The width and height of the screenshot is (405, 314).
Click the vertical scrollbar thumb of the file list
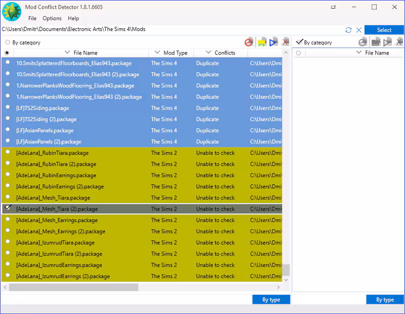pos(286,270)
